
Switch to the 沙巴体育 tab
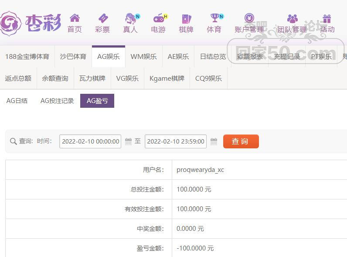click(73, 56)
